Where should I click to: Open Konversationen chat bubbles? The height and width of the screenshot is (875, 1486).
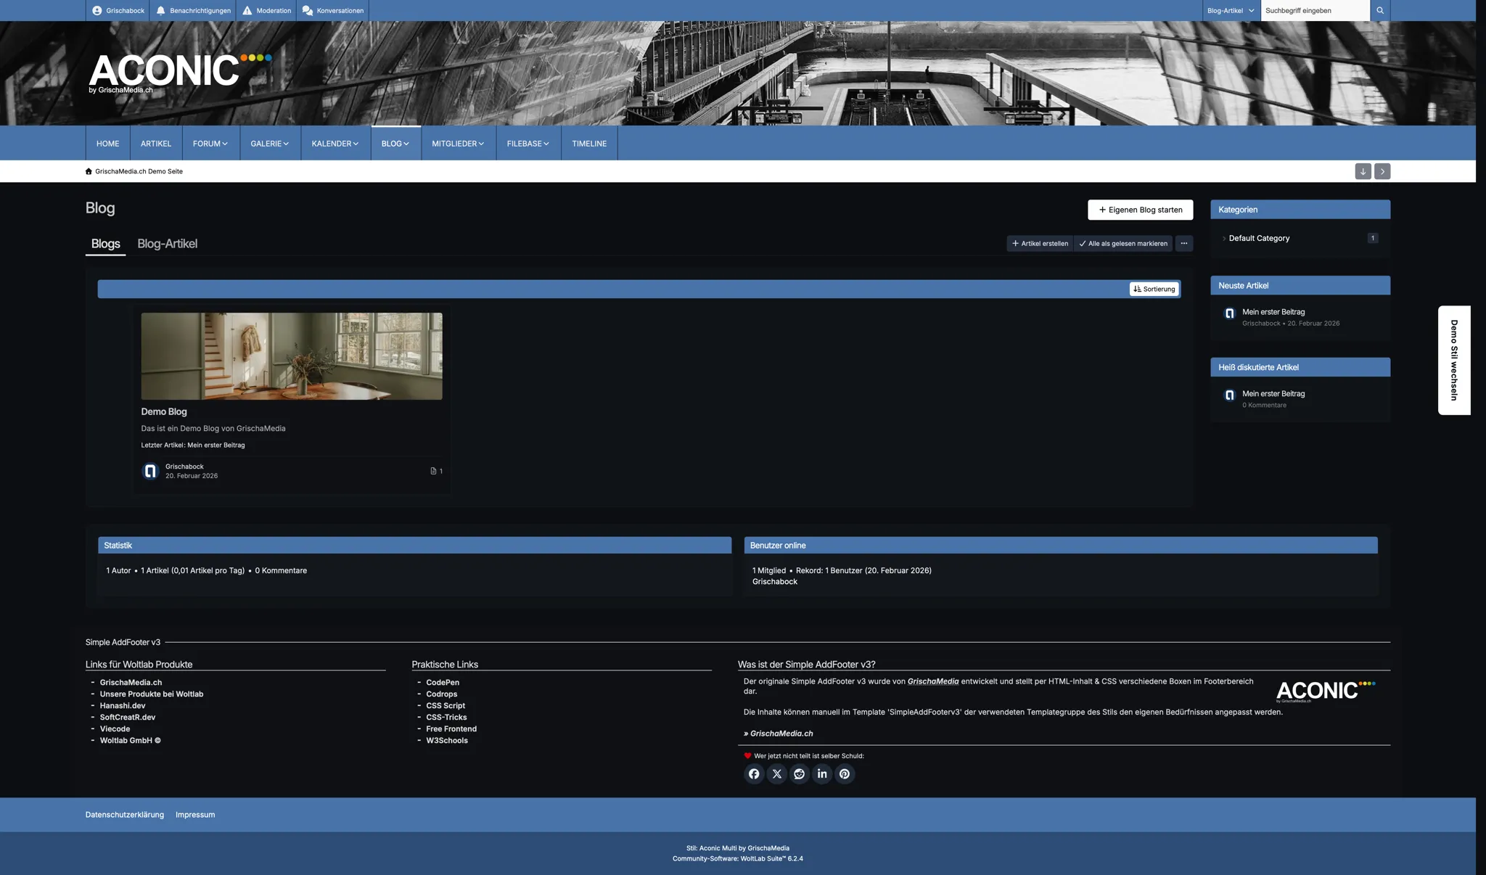pyautogui.click(x=332, y=10)
